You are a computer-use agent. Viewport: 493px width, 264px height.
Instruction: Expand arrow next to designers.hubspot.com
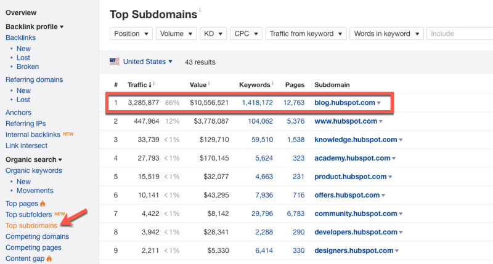tap(397, 251)
